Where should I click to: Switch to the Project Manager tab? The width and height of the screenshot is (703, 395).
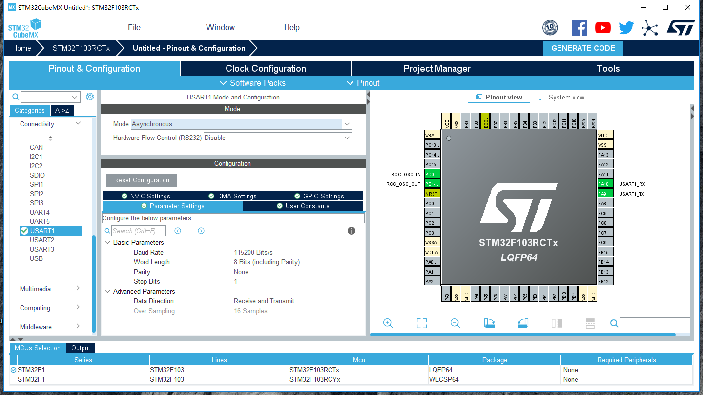point(437,68)
